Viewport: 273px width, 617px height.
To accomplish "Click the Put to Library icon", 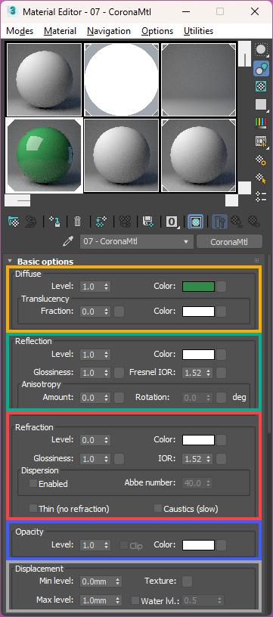I will (x=148, y=222).
